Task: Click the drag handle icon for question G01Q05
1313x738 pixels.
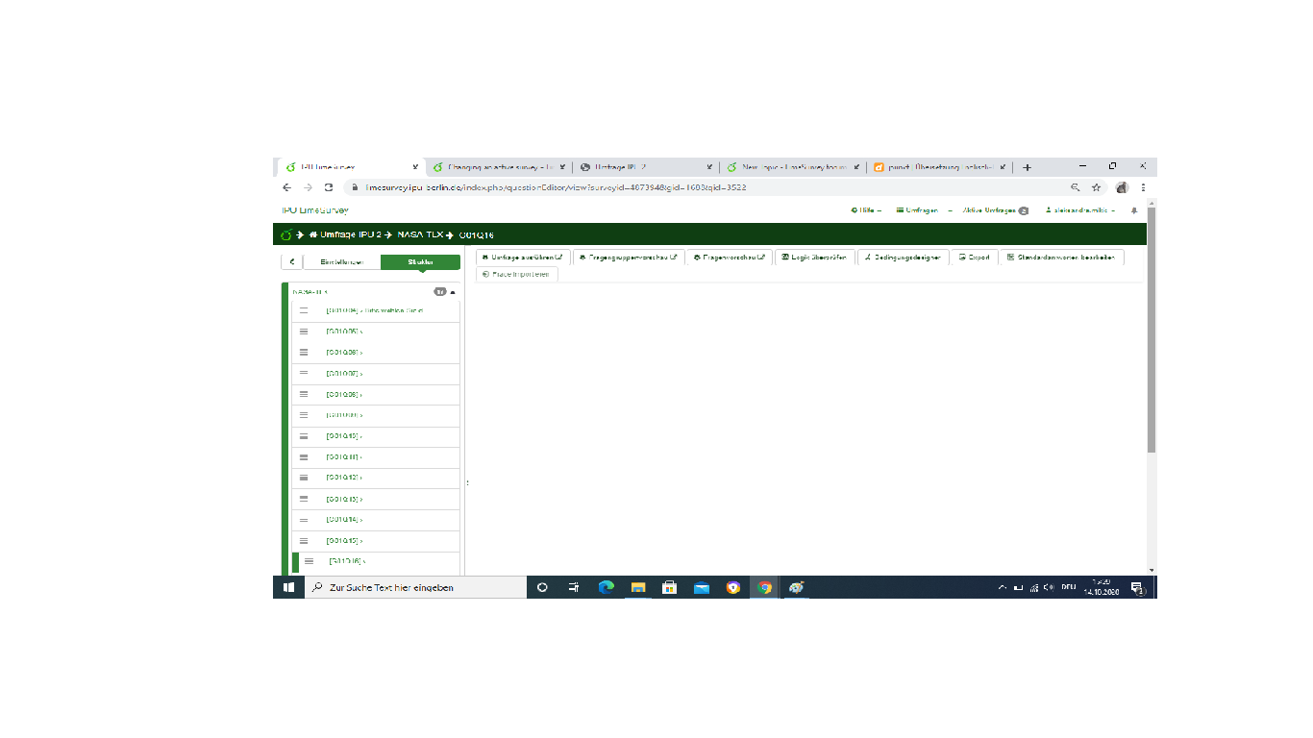Action: click(x=304, y=332)
